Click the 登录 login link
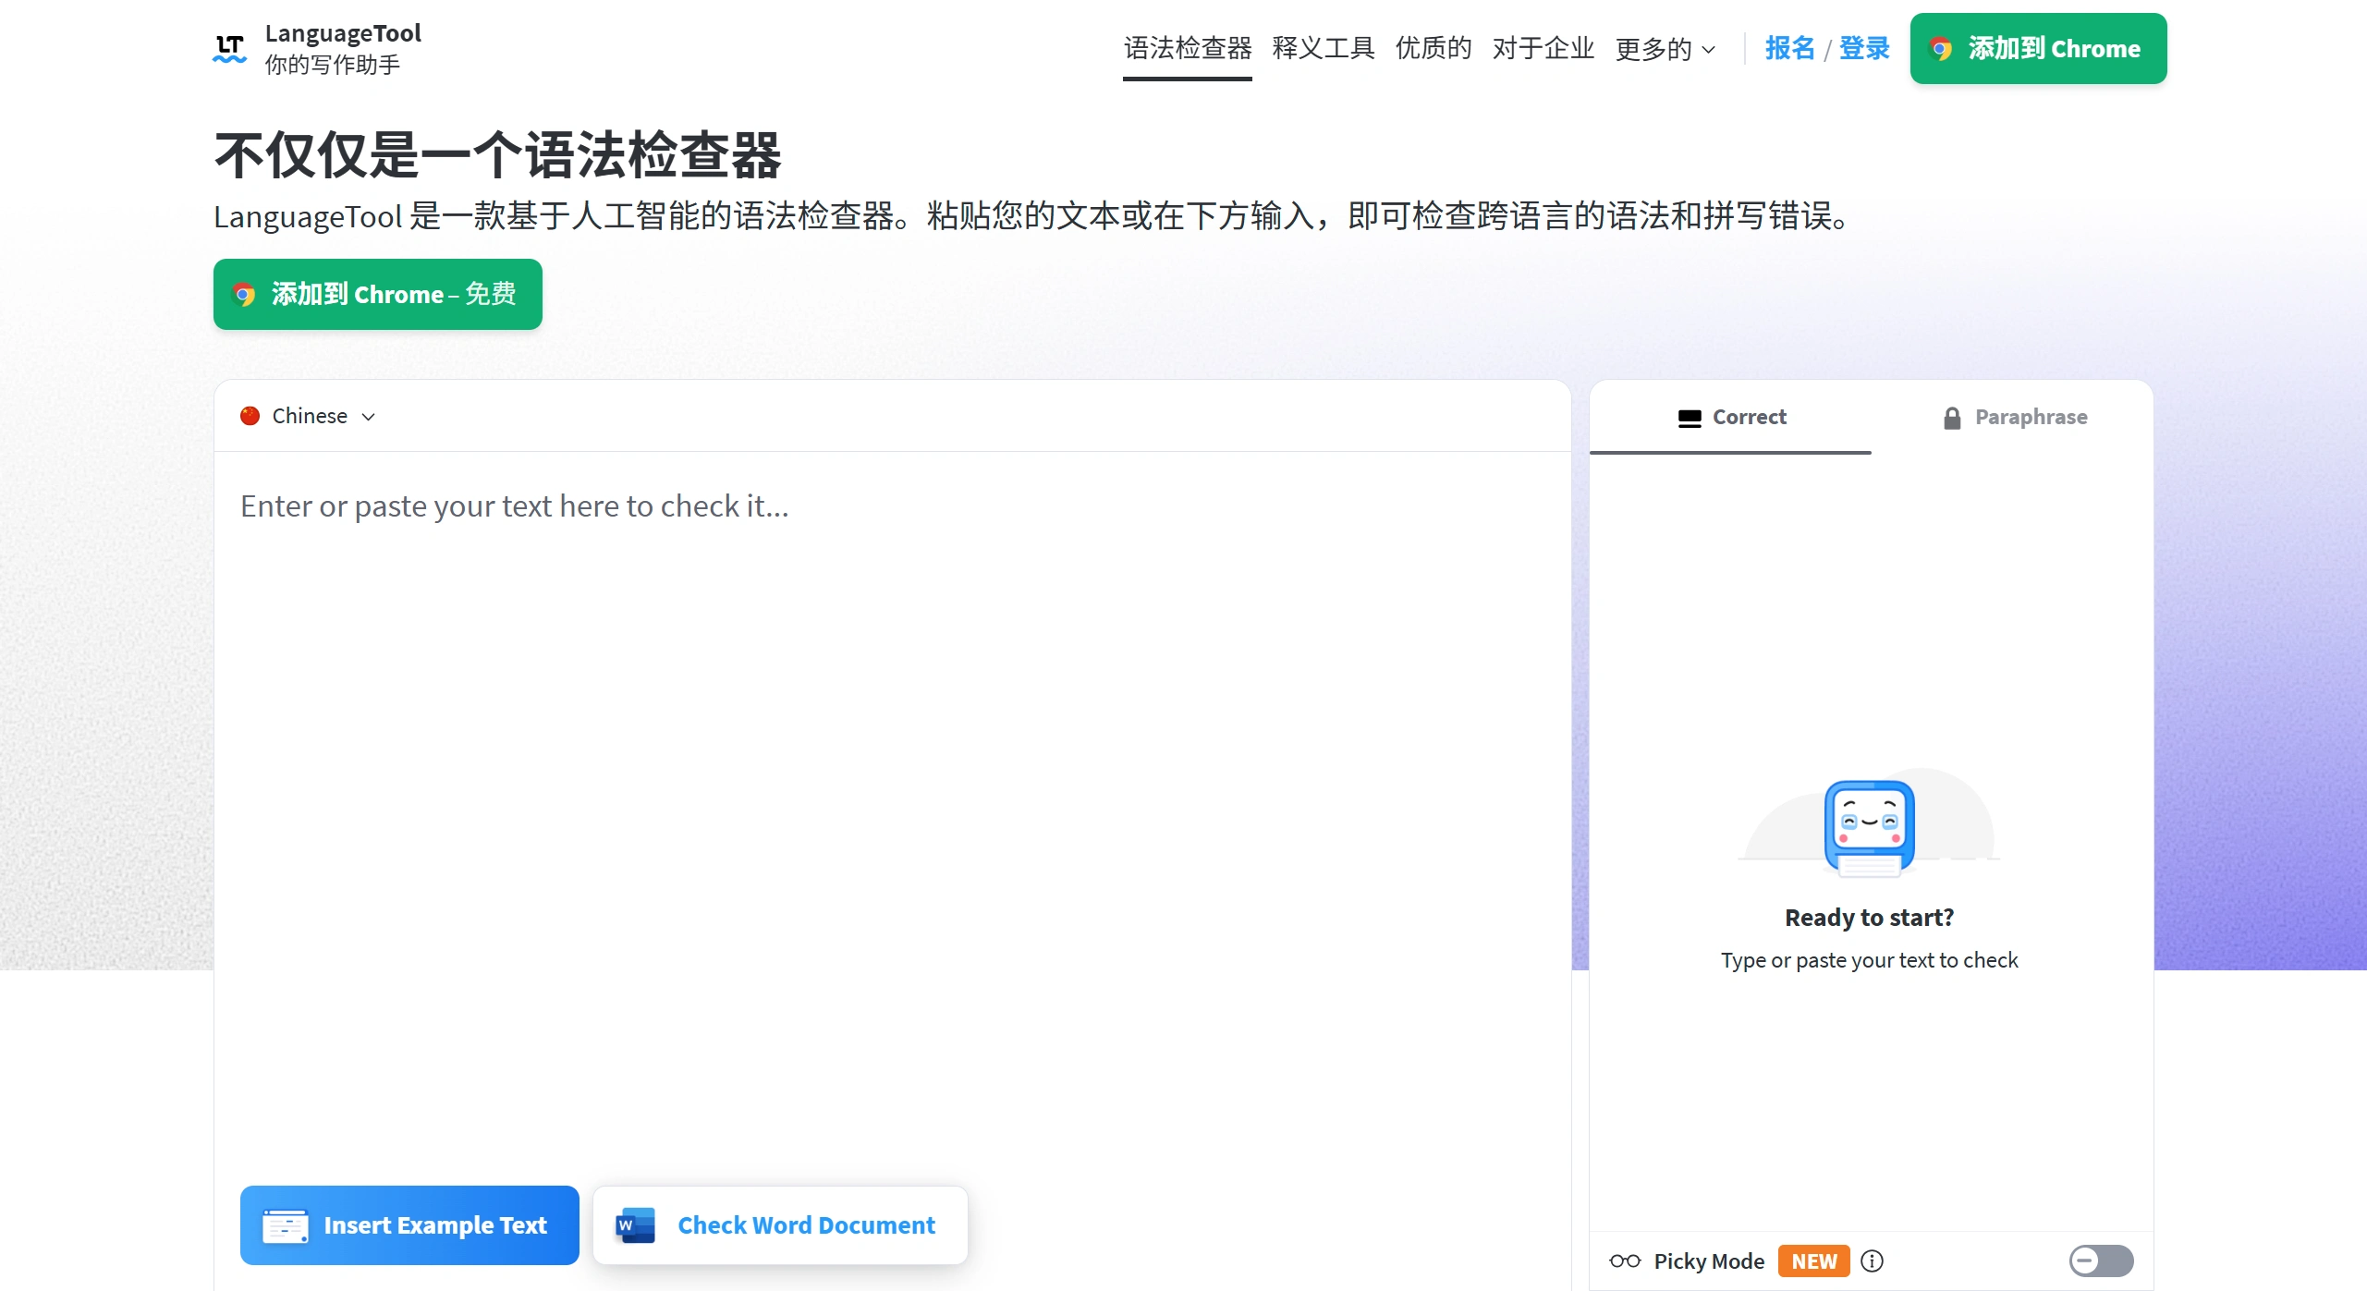 pyautogui.click(x=1863, y=48)
